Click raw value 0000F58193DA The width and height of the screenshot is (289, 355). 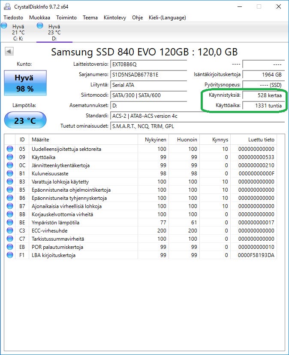coord(256,255)
